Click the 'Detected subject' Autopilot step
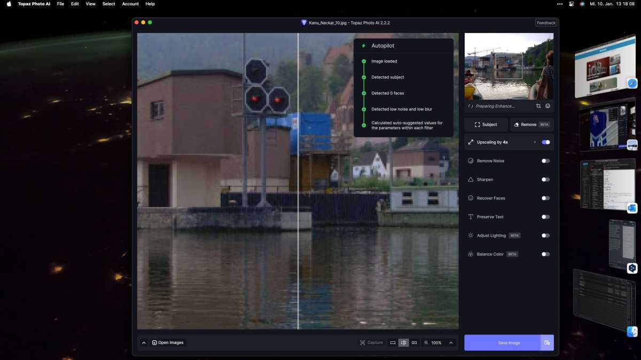 pos(388,77)
